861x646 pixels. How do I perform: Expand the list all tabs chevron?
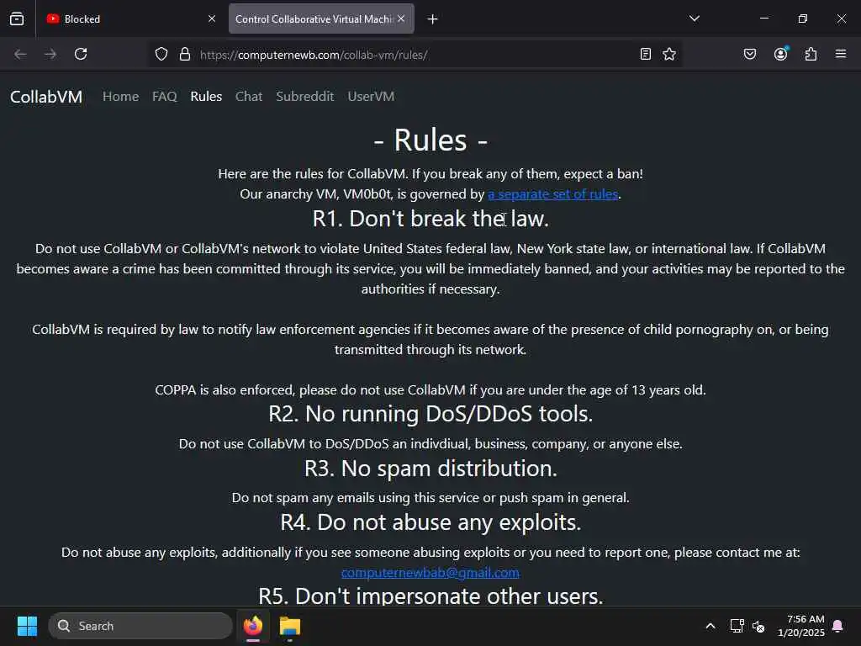coord(694,19)
